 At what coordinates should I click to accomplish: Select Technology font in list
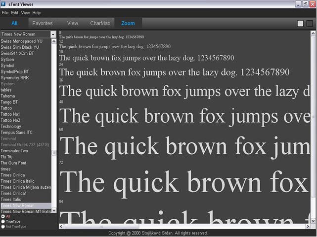click(x=26, y=127)
